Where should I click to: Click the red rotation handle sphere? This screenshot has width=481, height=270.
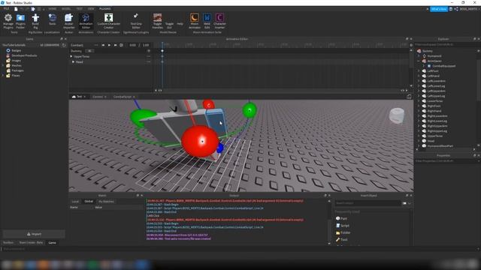tap(201, 142)
